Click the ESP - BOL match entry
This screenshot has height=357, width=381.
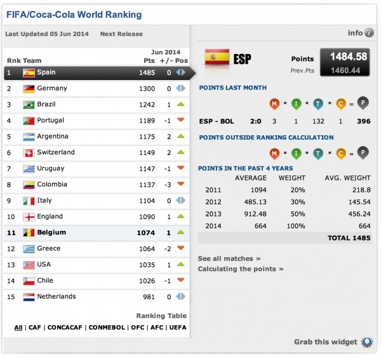[x=217, y=121]
